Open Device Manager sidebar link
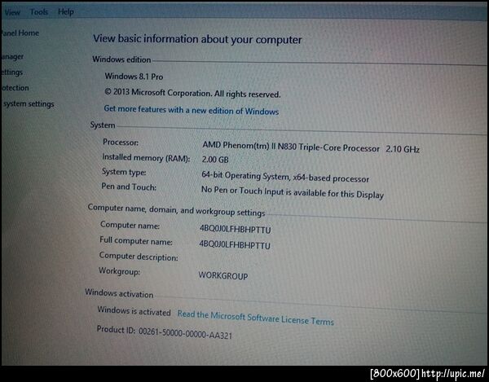 [x=12, y=57]
